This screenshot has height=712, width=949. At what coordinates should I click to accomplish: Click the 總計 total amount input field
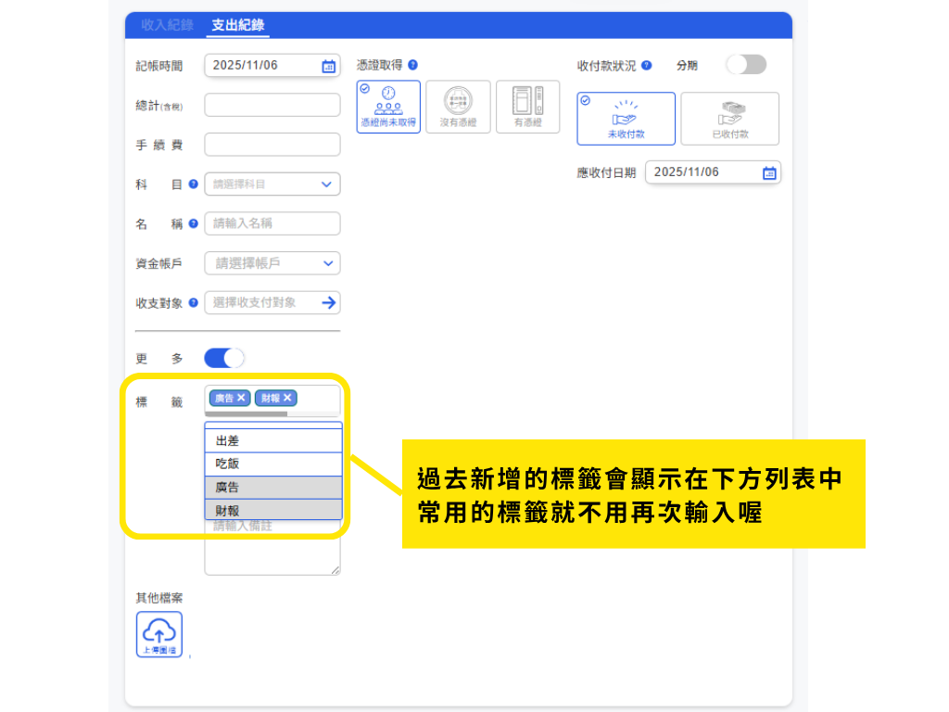pyautogui.click(x=272, y=105)
